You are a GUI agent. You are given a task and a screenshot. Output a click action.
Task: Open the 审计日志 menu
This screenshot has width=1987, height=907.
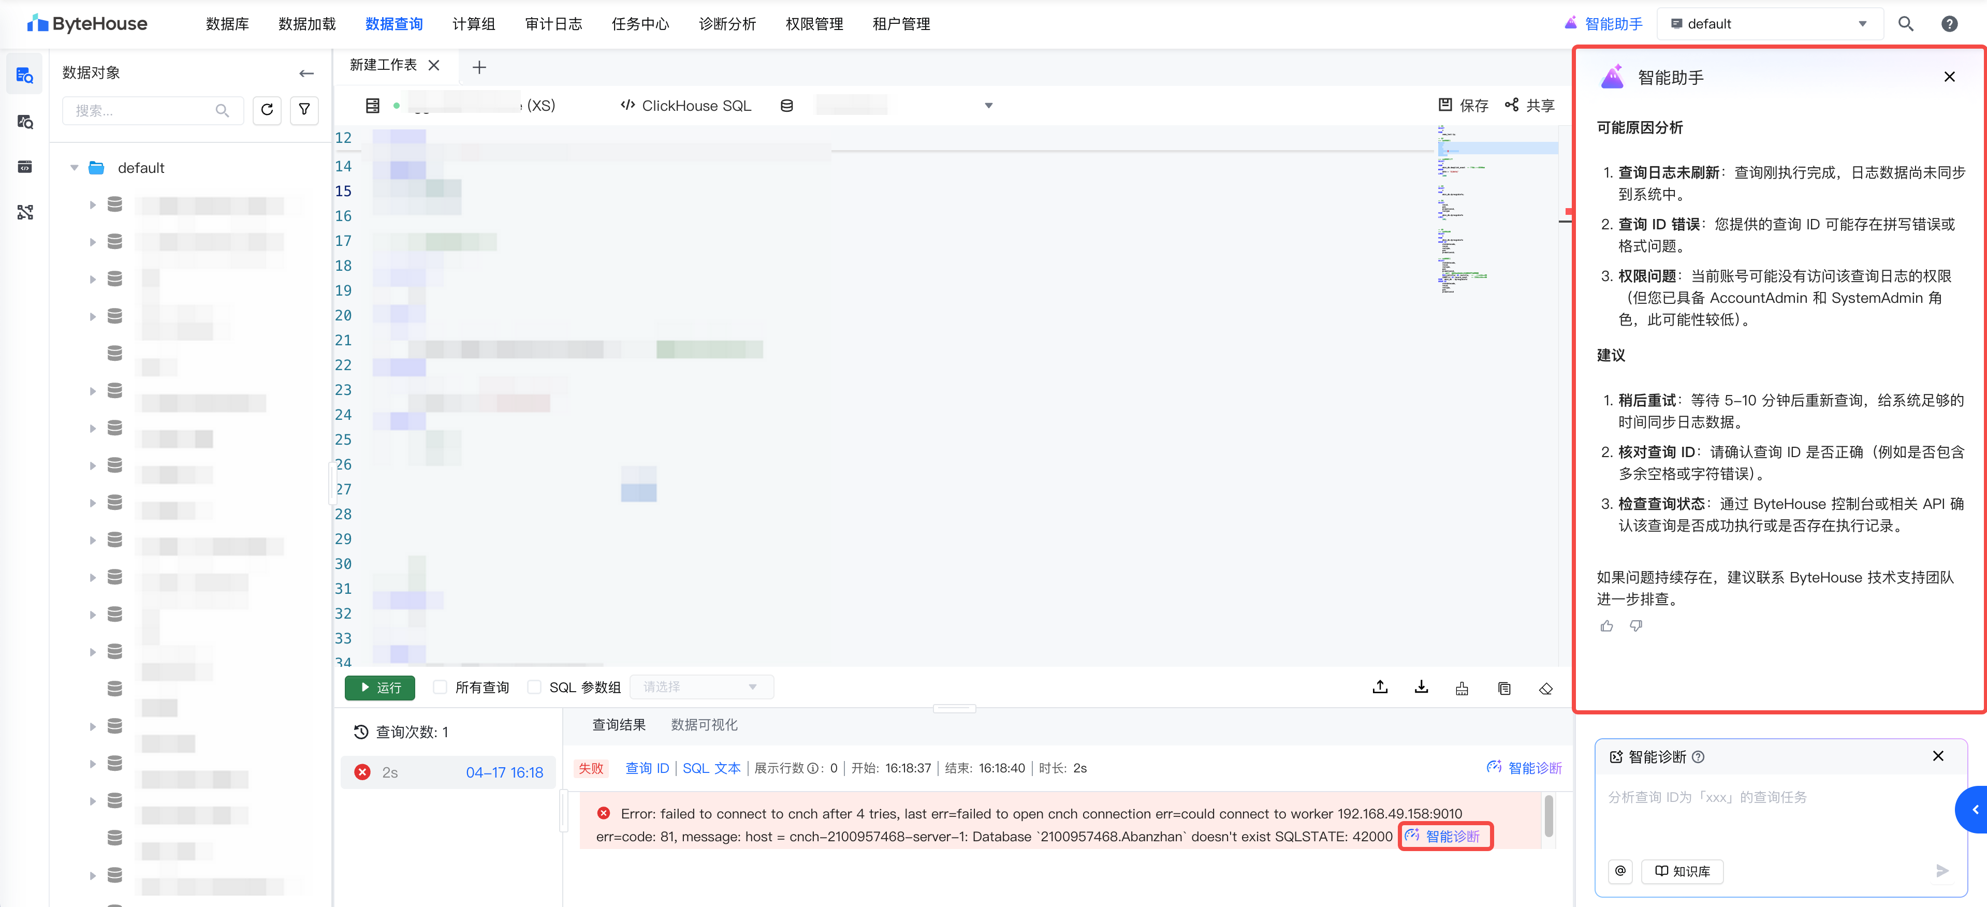click(x=553, y=24)
